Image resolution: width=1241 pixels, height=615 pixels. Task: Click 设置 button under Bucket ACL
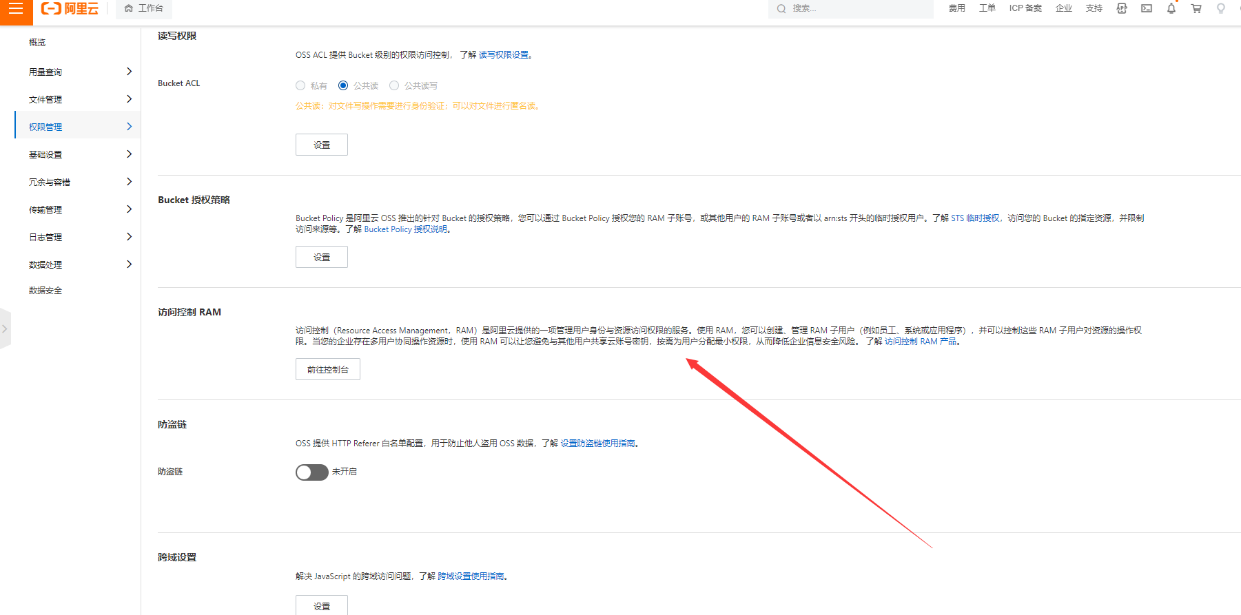click(322, 145)
